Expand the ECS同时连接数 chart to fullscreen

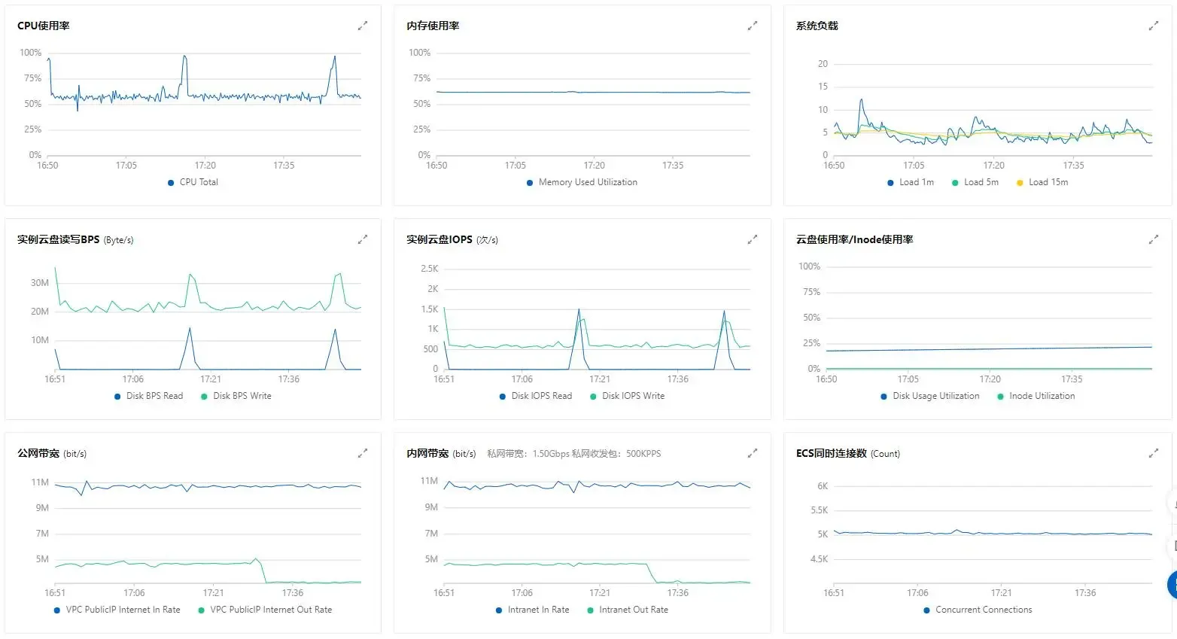coord(1153,453)
